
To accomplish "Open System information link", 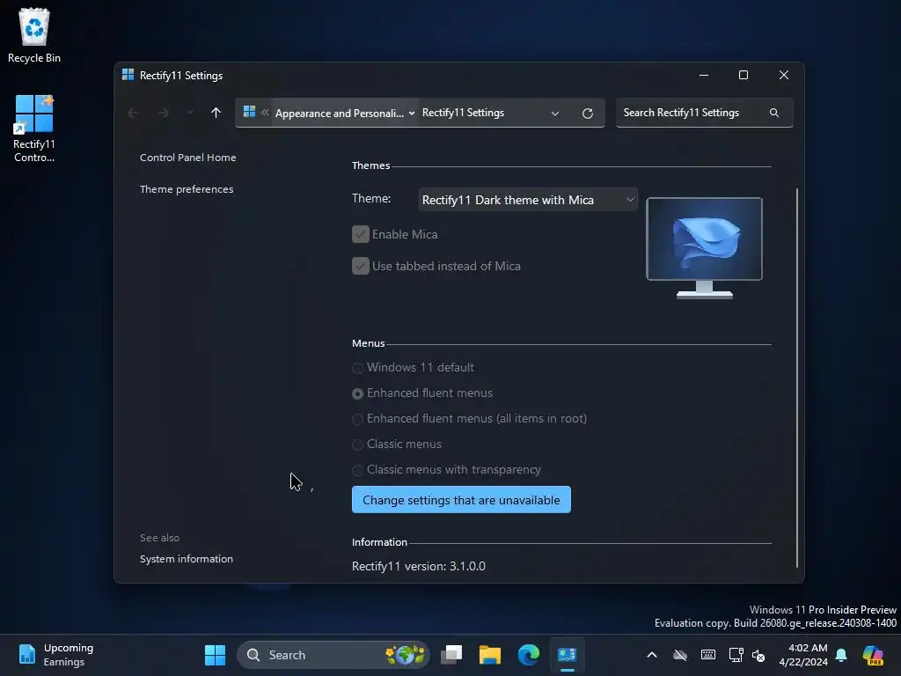I will (x=187, y=559).
